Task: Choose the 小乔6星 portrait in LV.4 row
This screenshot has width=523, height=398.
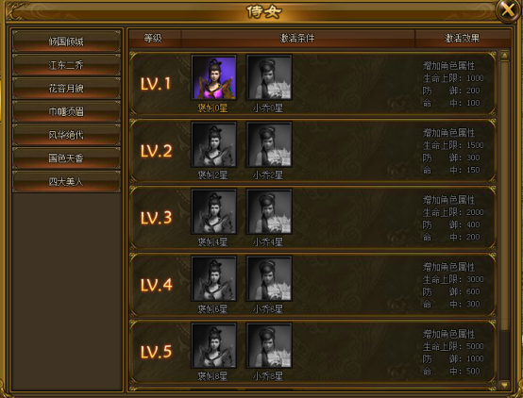Action: (x=269, y=278)
